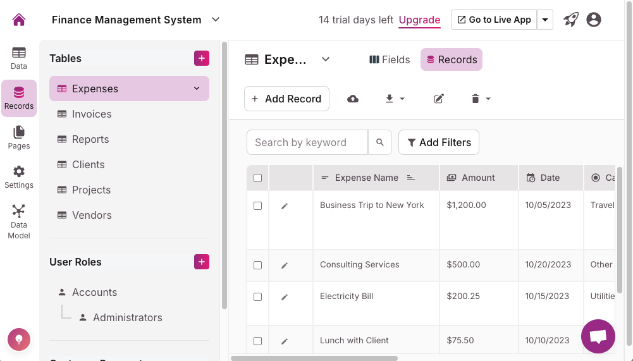The image size is (633, 361).
Task: Switch to the Fields tab
Action: (x=390, y=59)
